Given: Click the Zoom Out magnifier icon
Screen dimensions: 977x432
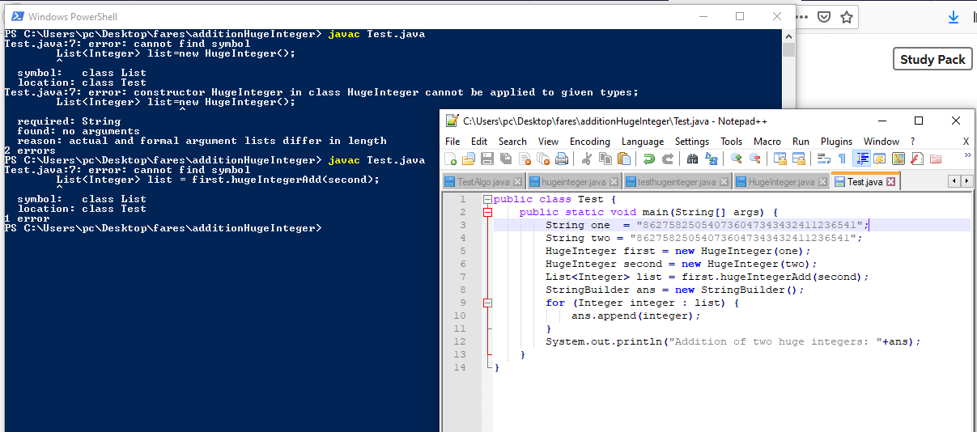Looking at the screenshot, I should [x=754, y=159].
